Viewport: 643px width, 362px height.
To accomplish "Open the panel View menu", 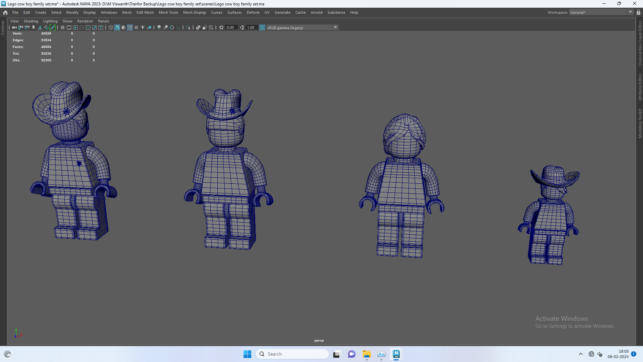I will [x=14, y=21].
